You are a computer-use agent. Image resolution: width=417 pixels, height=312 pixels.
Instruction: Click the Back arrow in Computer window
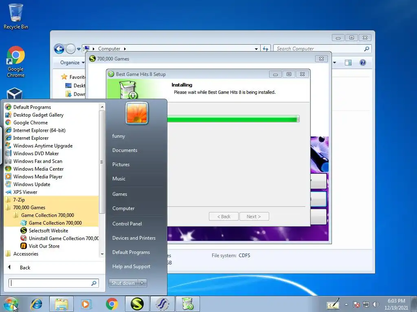pyautogui.click(x=59, y=49)
